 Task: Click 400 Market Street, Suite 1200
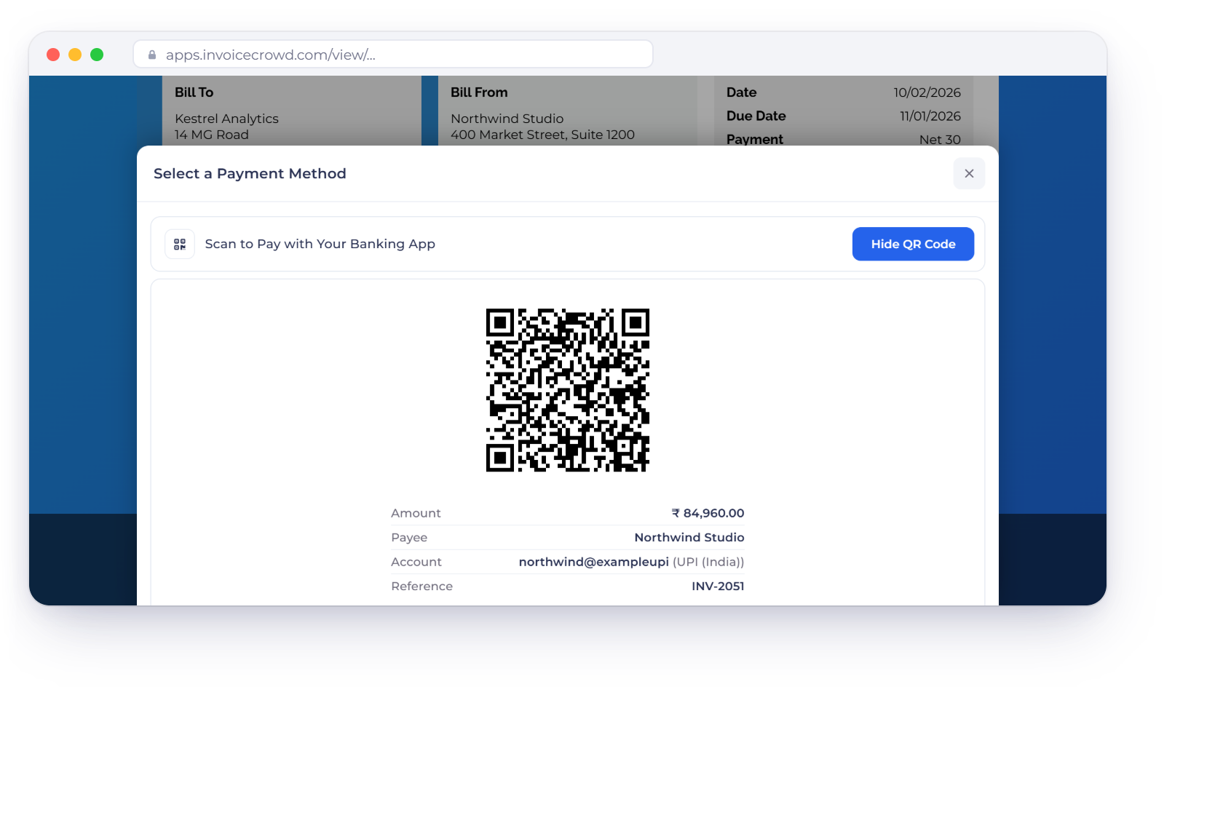tap(542, 135)
